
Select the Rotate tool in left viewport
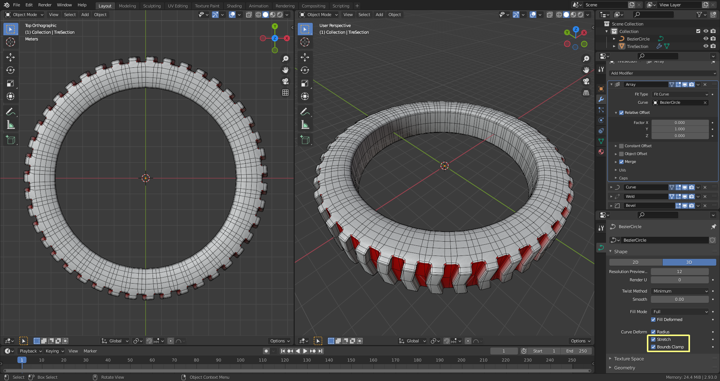pyautogui.click(x=10, y=70)
